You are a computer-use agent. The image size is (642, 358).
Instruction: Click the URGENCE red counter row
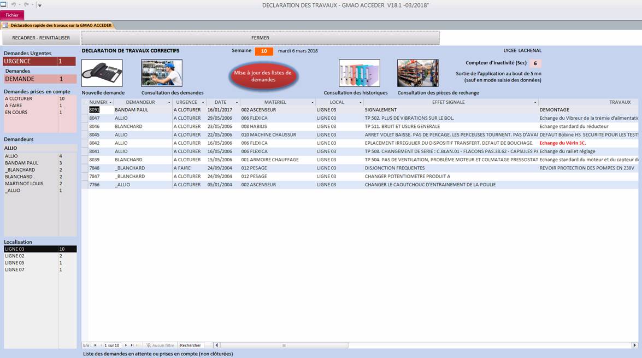pos(40,61)
